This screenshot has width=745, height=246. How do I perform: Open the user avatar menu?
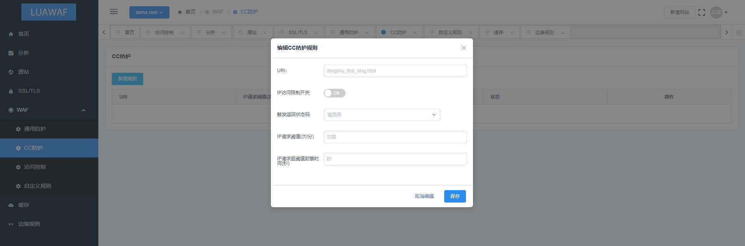[x=716, y=12]
